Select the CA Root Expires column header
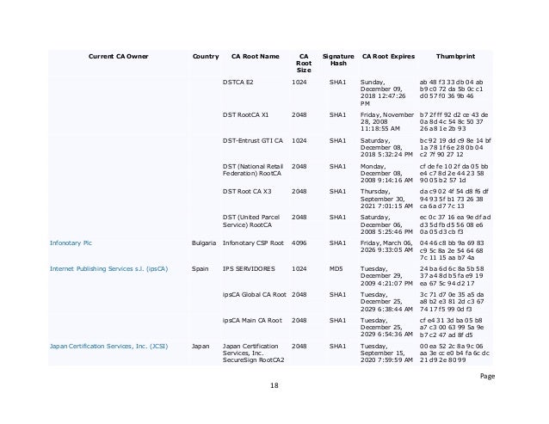 click(x=388, y=56)
